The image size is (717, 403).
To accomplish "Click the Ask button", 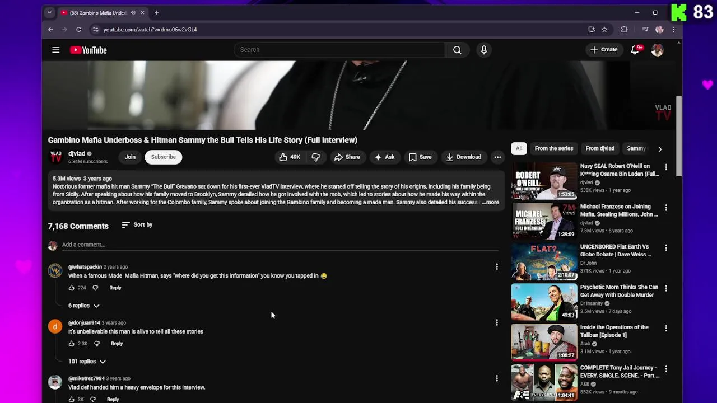I will click(x=384, y=157).
